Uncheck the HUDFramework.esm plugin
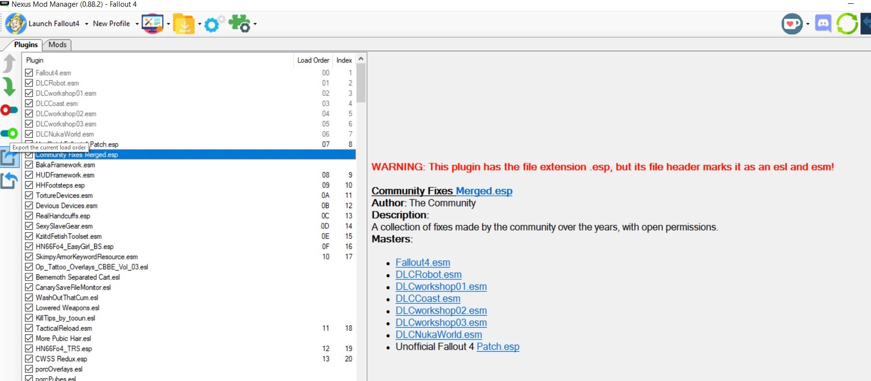The image size is (871, 381). (29, 175)
